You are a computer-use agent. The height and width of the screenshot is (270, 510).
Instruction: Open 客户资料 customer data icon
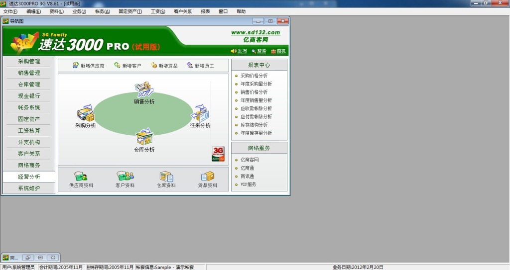pyautogui.click(x=125, y=180)
